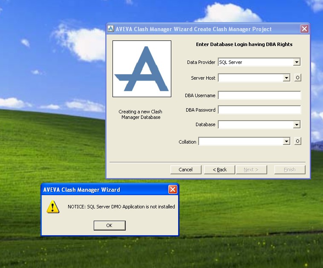Screen dimensions: 323x268
Task: Click the DBA Username field
Action: pyautogui.click(x=260, y=95)
